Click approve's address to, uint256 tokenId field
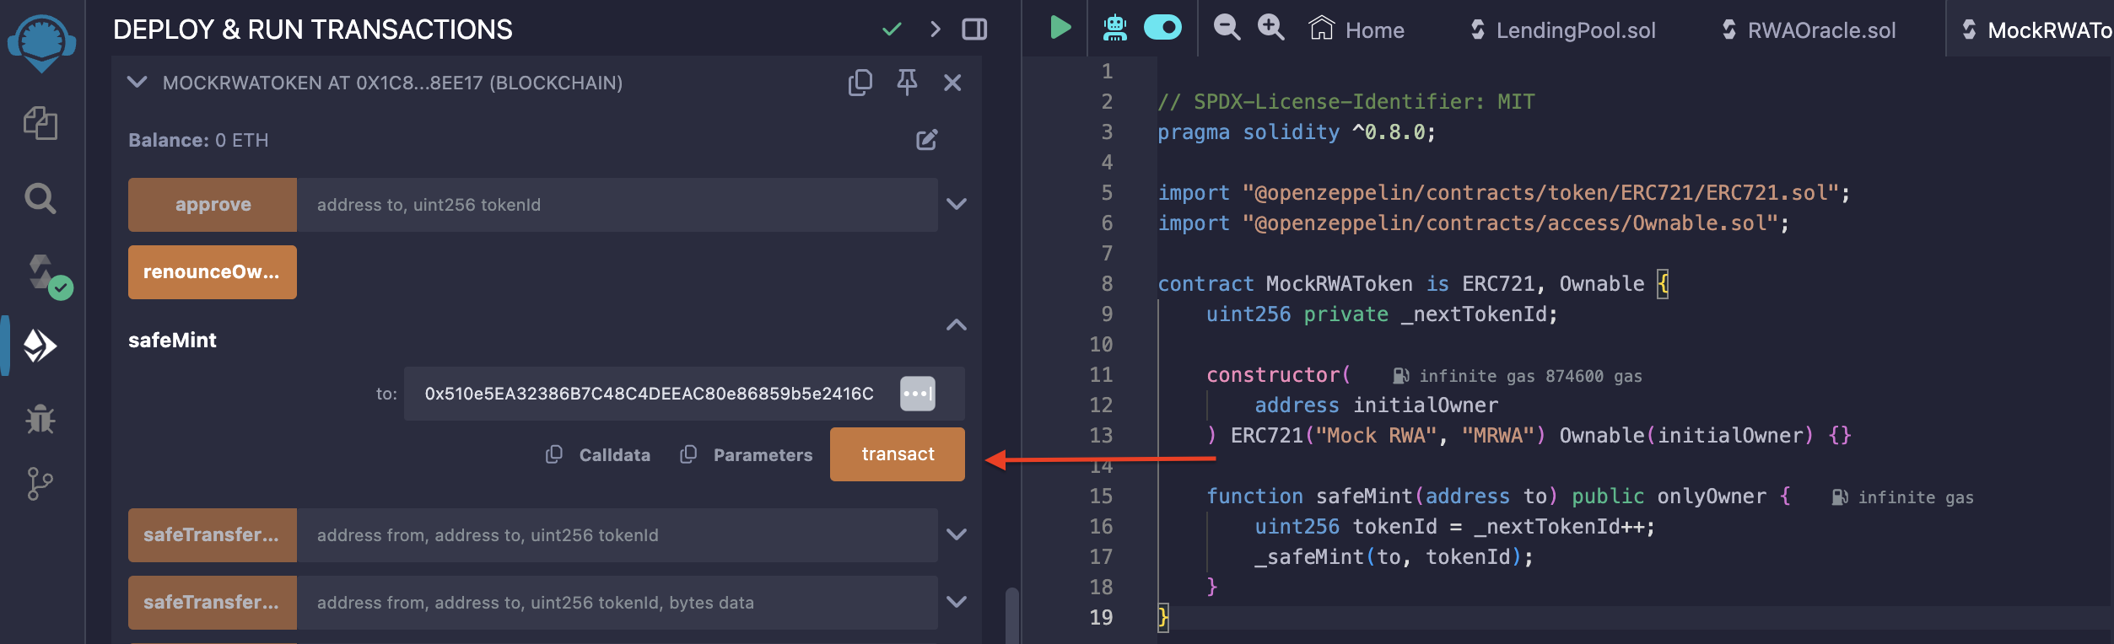This screenshot has height=644, width=2114. point(617,205)
